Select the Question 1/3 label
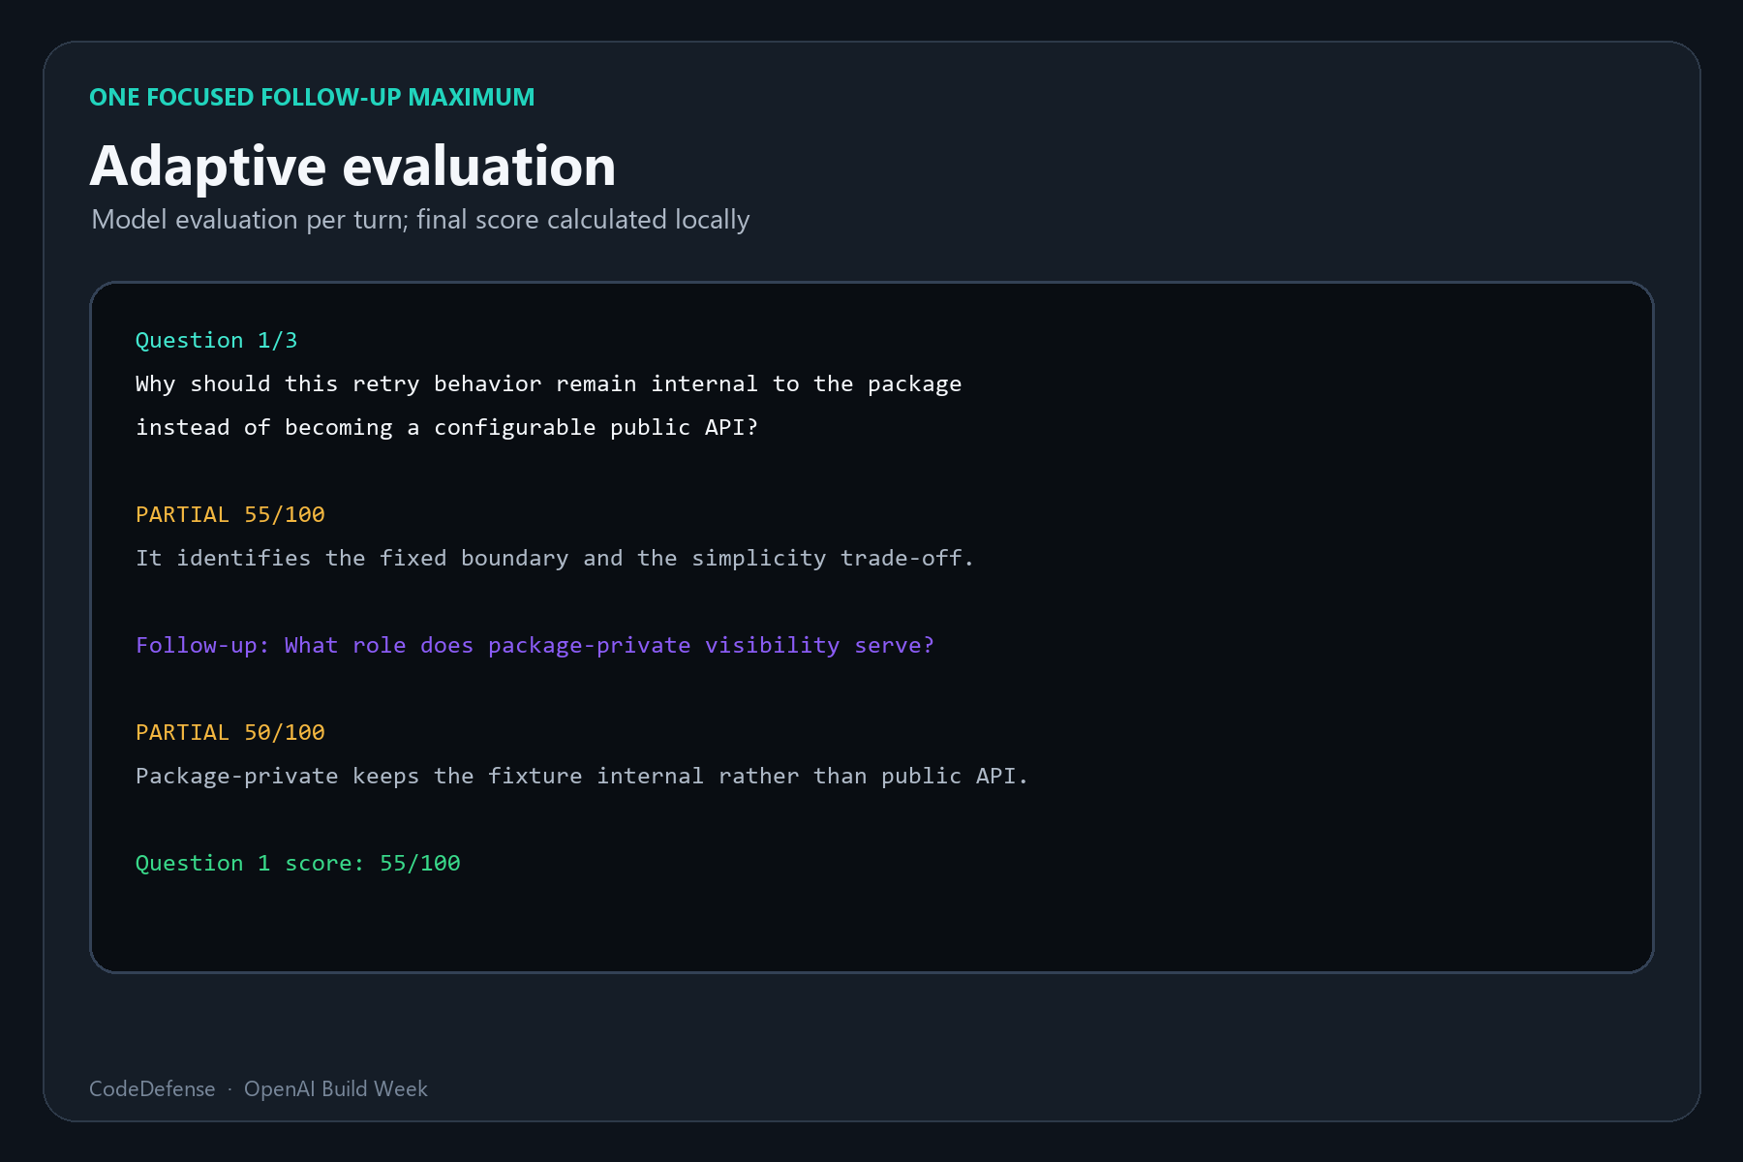This screenshot has width=1743, height=1162. tap(216, 340)
